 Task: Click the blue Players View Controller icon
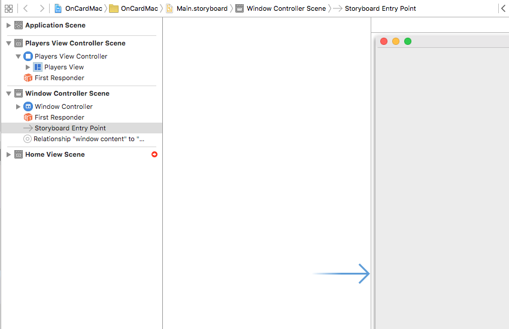28,56
